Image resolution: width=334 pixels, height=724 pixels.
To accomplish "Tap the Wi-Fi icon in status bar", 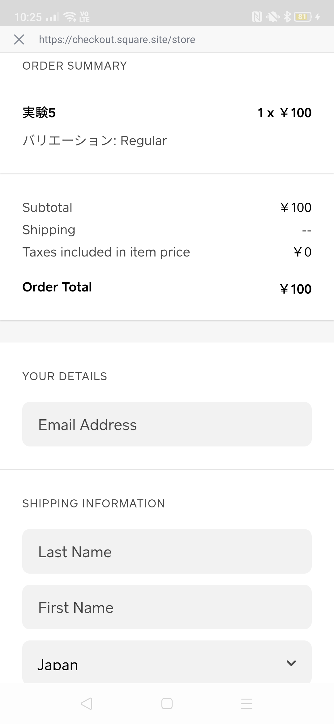I will click(x=70, y=17).
